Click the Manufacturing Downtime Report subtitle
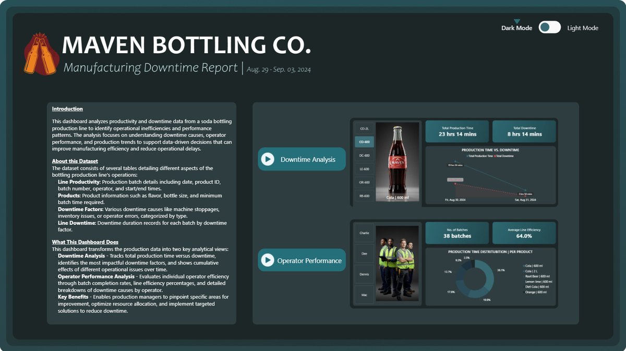 coord(150,68)
